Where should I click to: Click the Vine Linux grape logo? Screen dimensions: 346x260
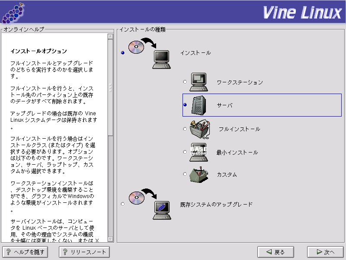[x=13, y=13]
